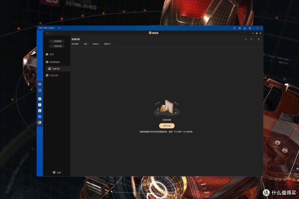Go back using the left arrow button

[47, 33]
